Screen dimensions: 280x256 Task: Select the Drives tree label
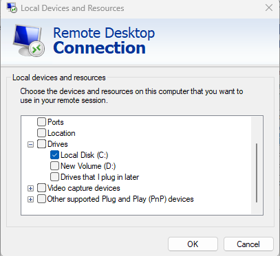click(x=58, y=144)
